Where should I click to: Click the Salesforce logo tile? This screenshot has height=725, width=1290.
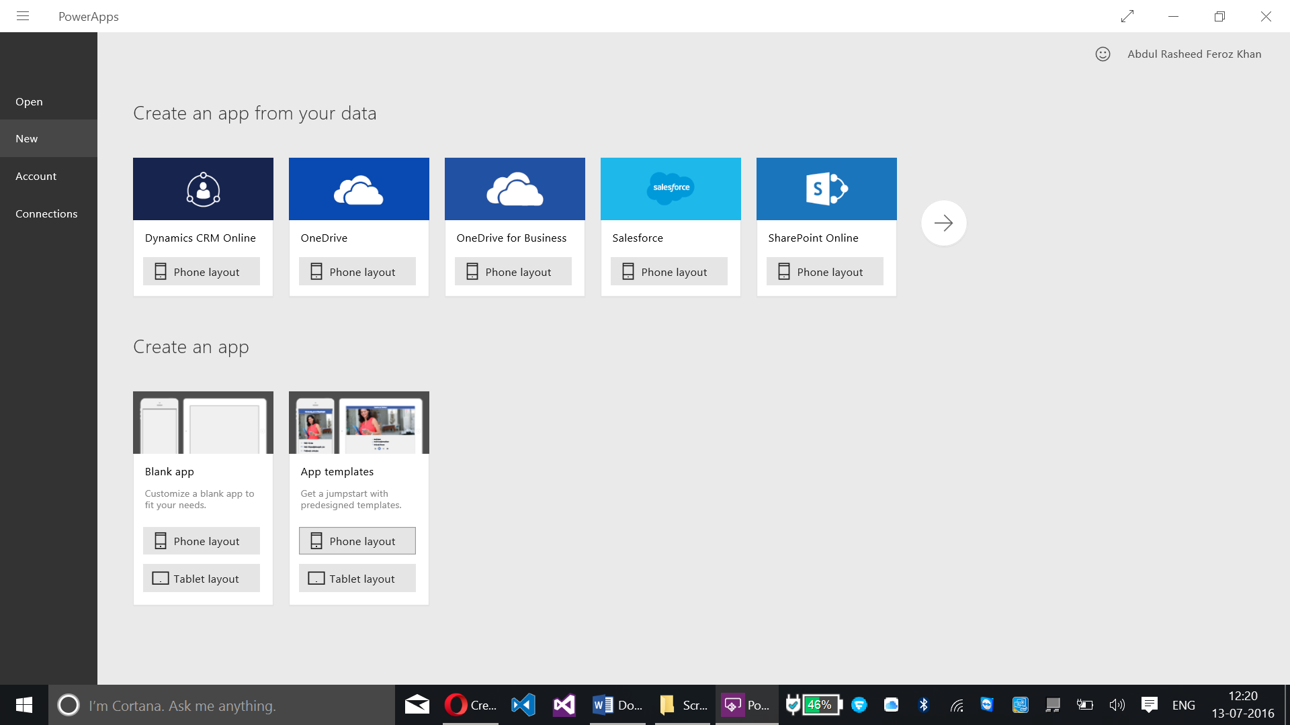[671, 189]
